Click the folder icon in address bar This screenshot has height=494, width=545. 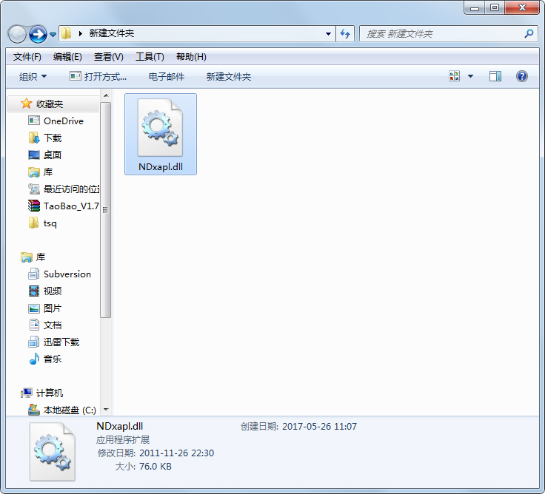[66, 34]
